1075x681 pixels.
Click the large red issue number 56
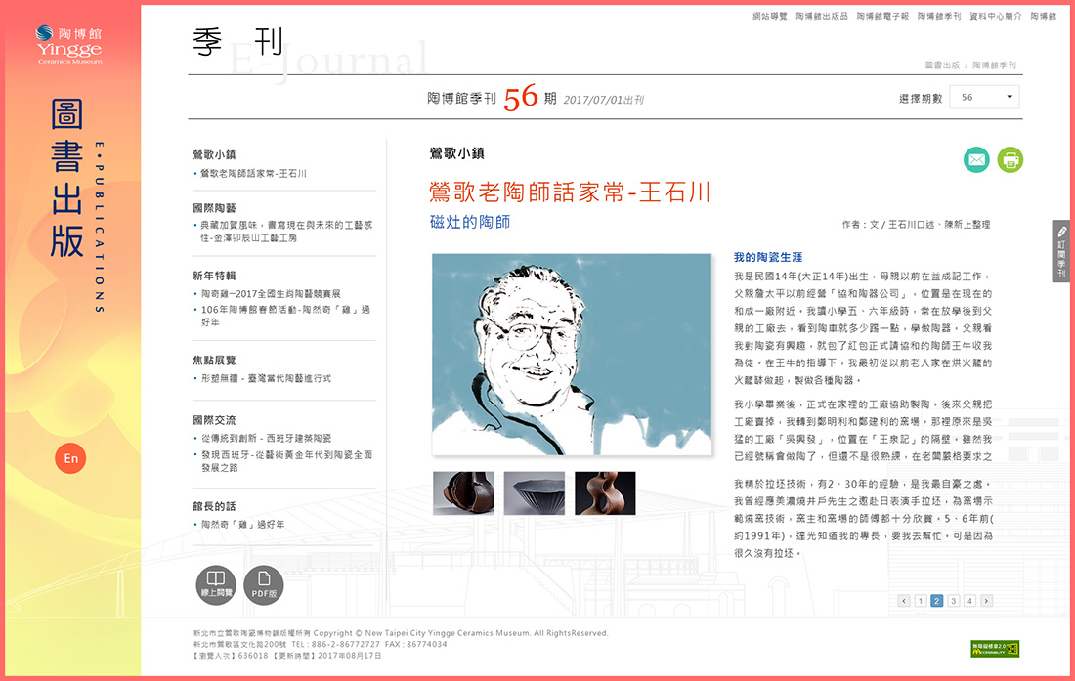[x=520, y=98]
